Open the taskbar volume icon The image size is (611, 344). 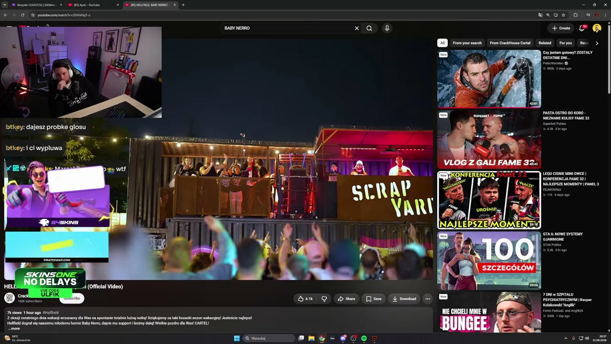(587, 338)
